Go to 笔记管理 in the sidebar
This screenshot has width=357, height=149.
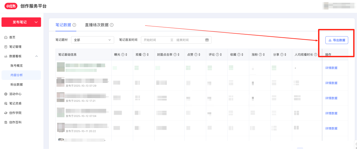15,47
